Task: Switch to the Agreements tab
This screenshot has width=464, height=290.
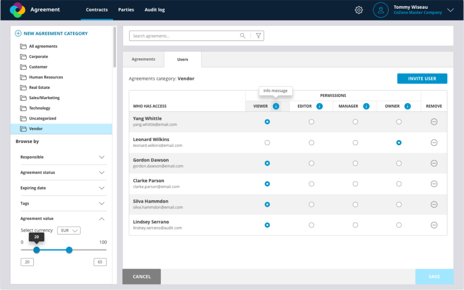Action: point(143,59)
